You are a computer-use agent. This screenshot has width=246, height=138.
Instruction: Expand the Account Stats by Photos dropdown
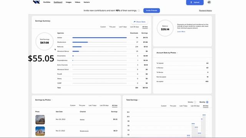point(178,53)
